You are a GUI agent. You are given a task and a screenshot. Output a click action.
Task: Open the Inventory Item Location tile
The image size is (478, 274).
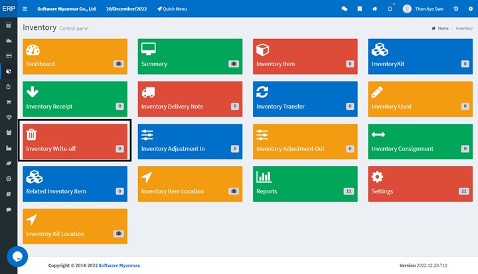click(191, 184)
